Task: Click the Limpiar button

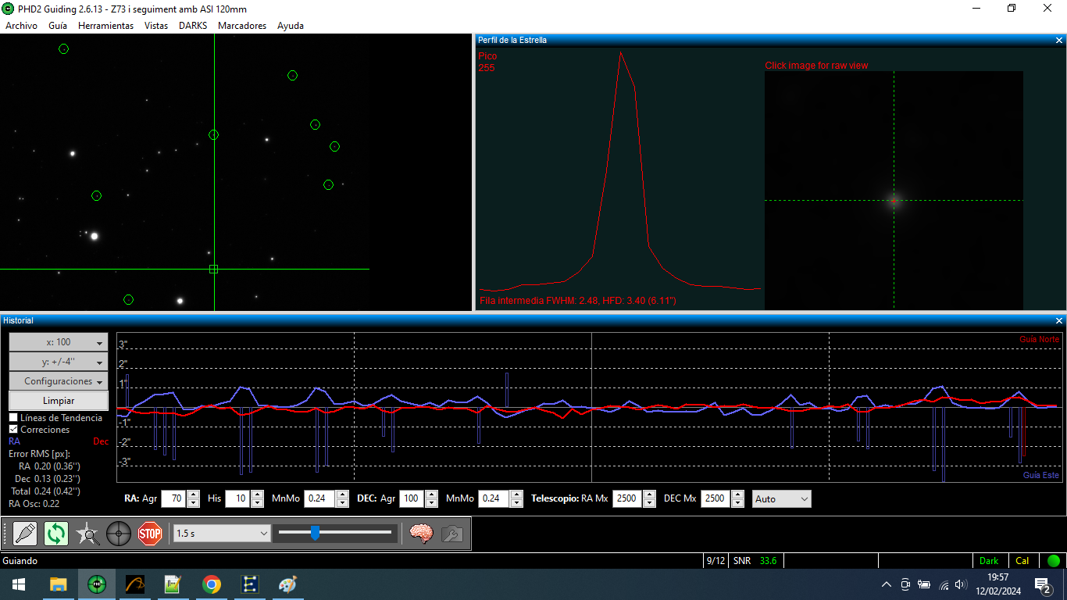Action: coord(59,401)
